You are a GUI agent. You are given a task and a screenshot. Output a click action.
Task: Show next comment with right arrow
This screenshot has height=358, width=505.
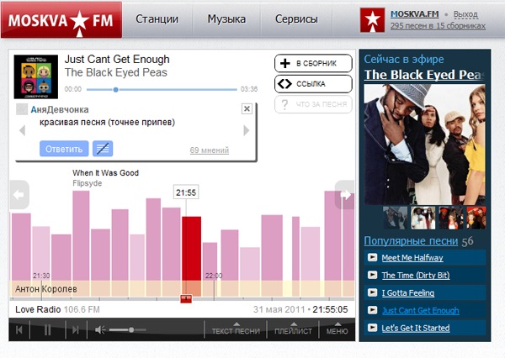pos(247,130)
